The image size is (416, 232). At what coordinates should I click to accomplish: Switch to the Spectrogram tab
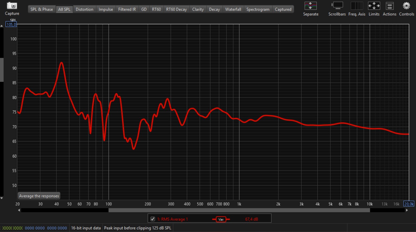click(258, 9)
